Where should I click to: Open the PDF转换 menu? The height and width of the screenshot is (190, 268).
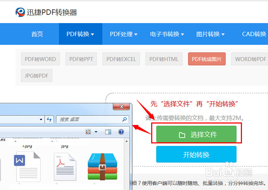tap(81, 34)
